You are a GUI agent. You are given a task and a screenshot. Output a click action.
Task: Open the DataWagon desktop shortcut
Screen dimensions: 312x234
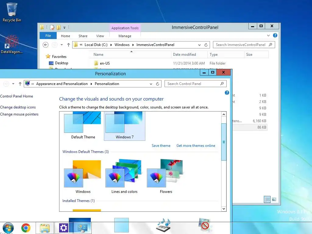[12, 44]
